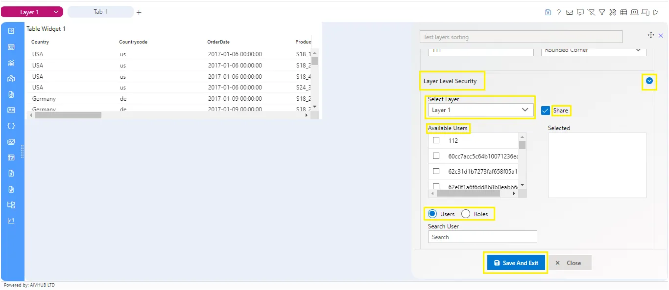The image size is (669, 290).
Task: Select the sidebar curly braces icon
Action: (11, 126)
